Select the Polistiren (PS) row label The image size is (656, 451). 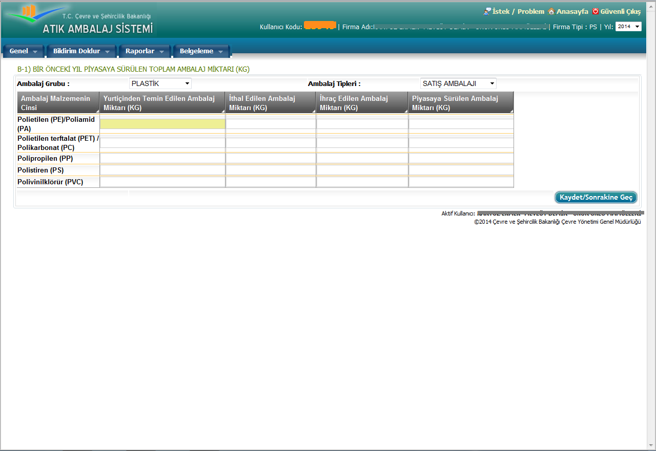tap(40, 170)
